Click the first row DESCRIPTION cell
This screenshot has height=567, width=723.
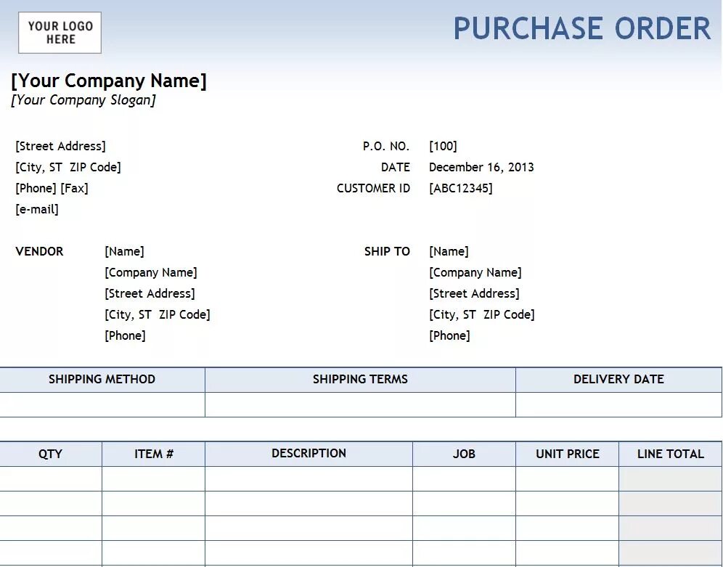[309, 479]
